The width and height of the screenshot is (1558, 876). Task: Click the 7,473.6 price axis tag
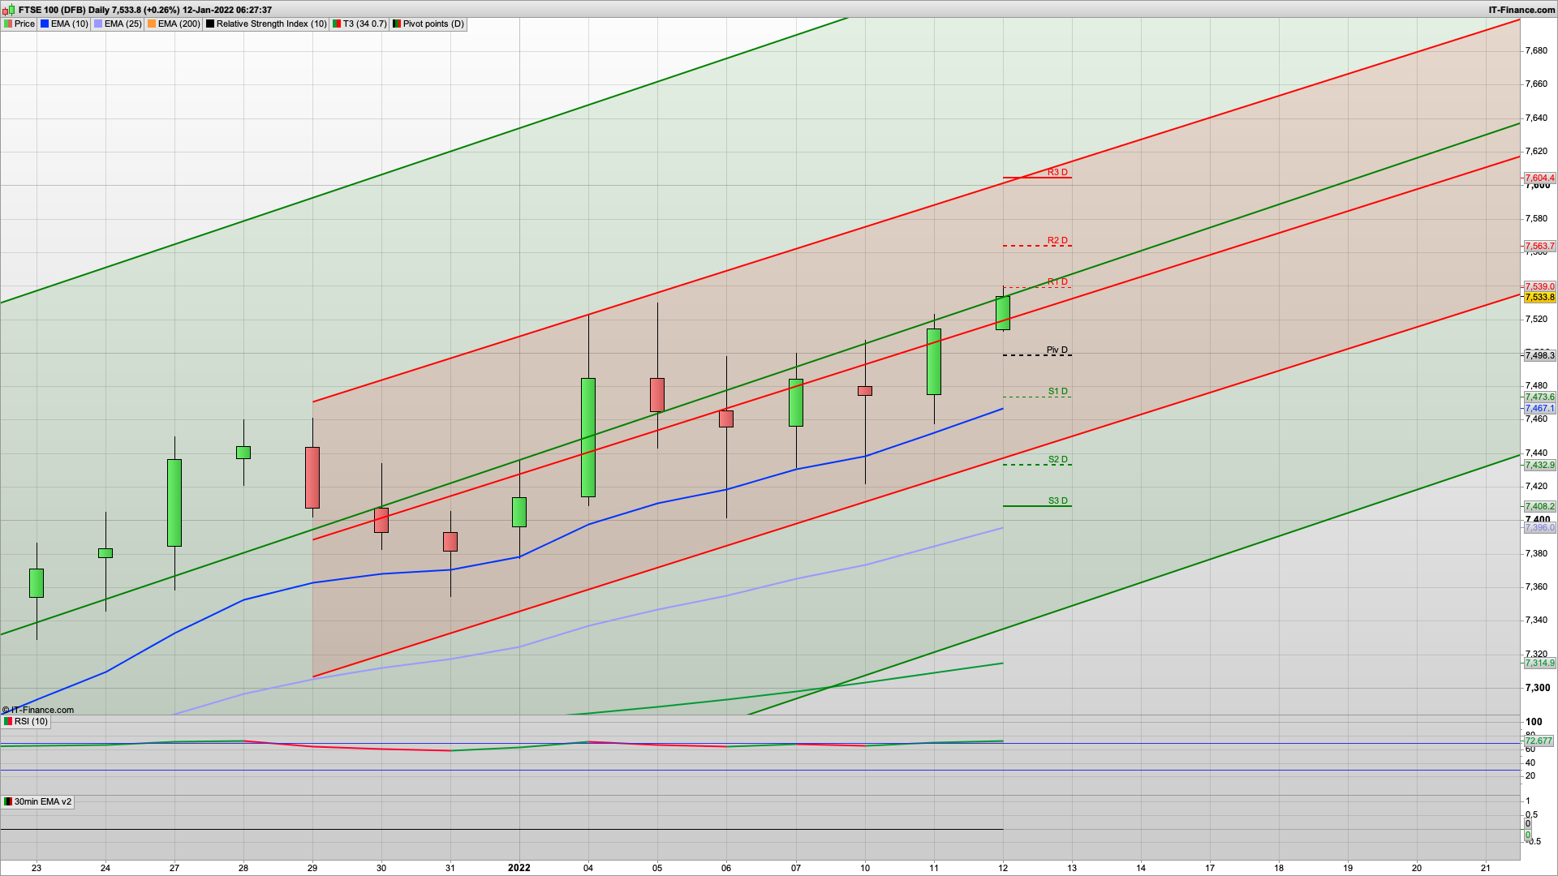(x=1539, y=397)
